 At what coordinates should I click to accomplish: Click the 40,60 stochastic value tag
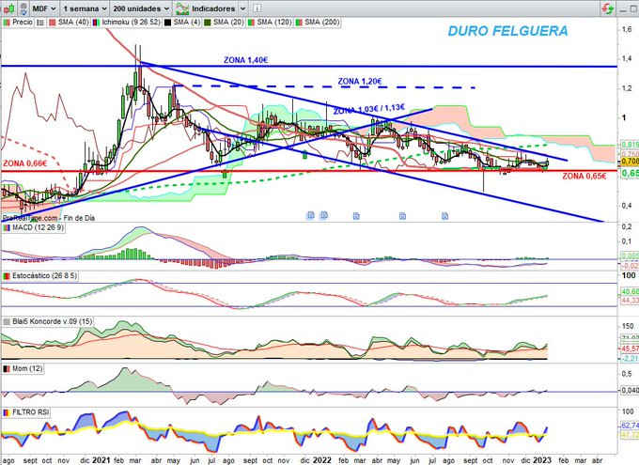(x=630, y=292)
